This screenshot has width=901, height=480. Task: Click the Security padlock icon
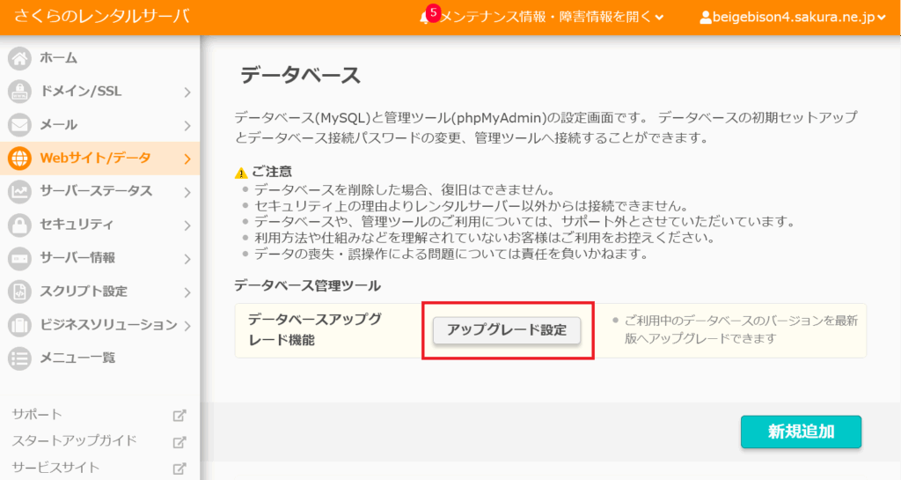coord(19,225)
